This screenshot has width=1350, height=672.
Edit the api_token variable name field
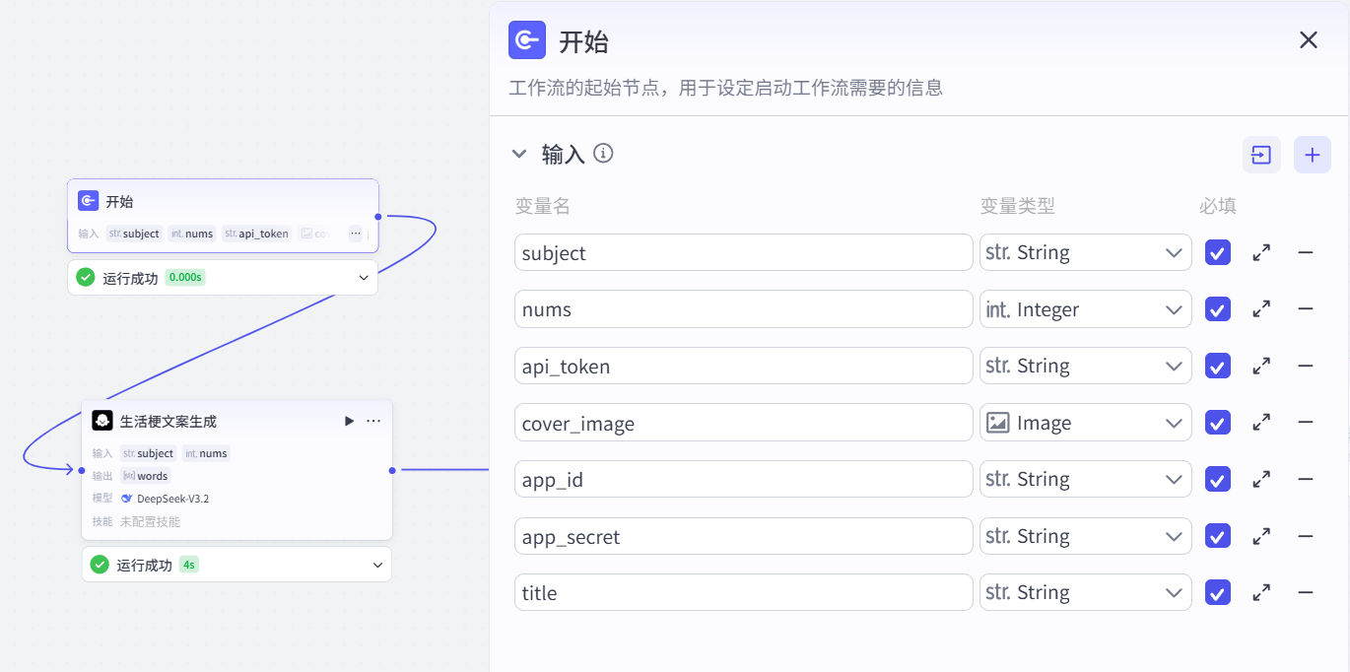point(744,366)
